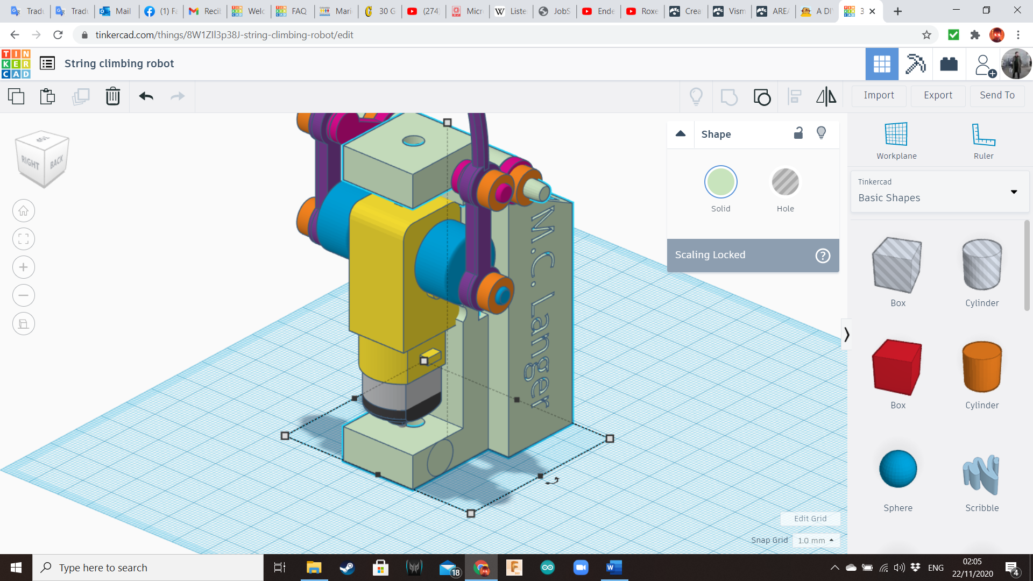The height and width of the screenshot is (581, 1033).
Task: Open the Solid color swatch
Action: click(720, 182)
